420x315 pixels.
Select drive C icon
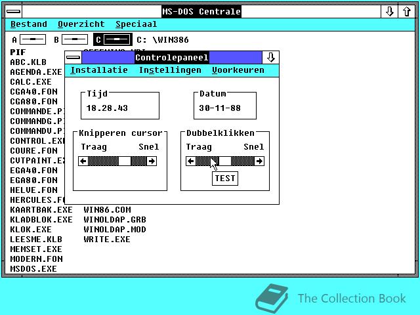click(117, 39)
